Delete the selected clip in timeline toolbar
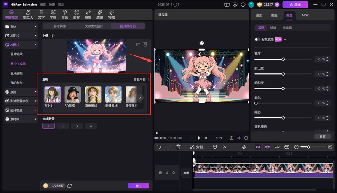 click(178, 147)
